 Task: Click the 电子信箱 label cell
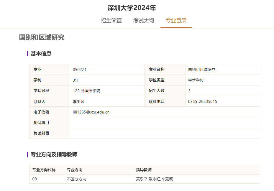tap(50, 112)
